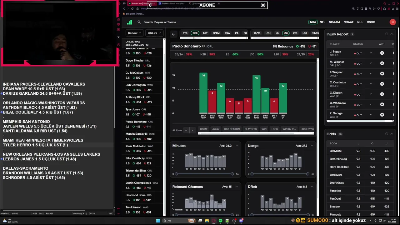
Task: Select the PTS stat pill
Action: [x=185, y=33]
